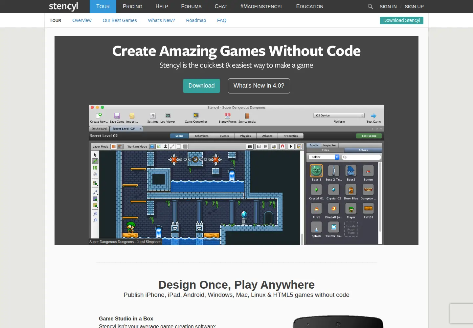Open the Settings icon in the Stencyl toolbar
The image size is (473, 328).
153,115
